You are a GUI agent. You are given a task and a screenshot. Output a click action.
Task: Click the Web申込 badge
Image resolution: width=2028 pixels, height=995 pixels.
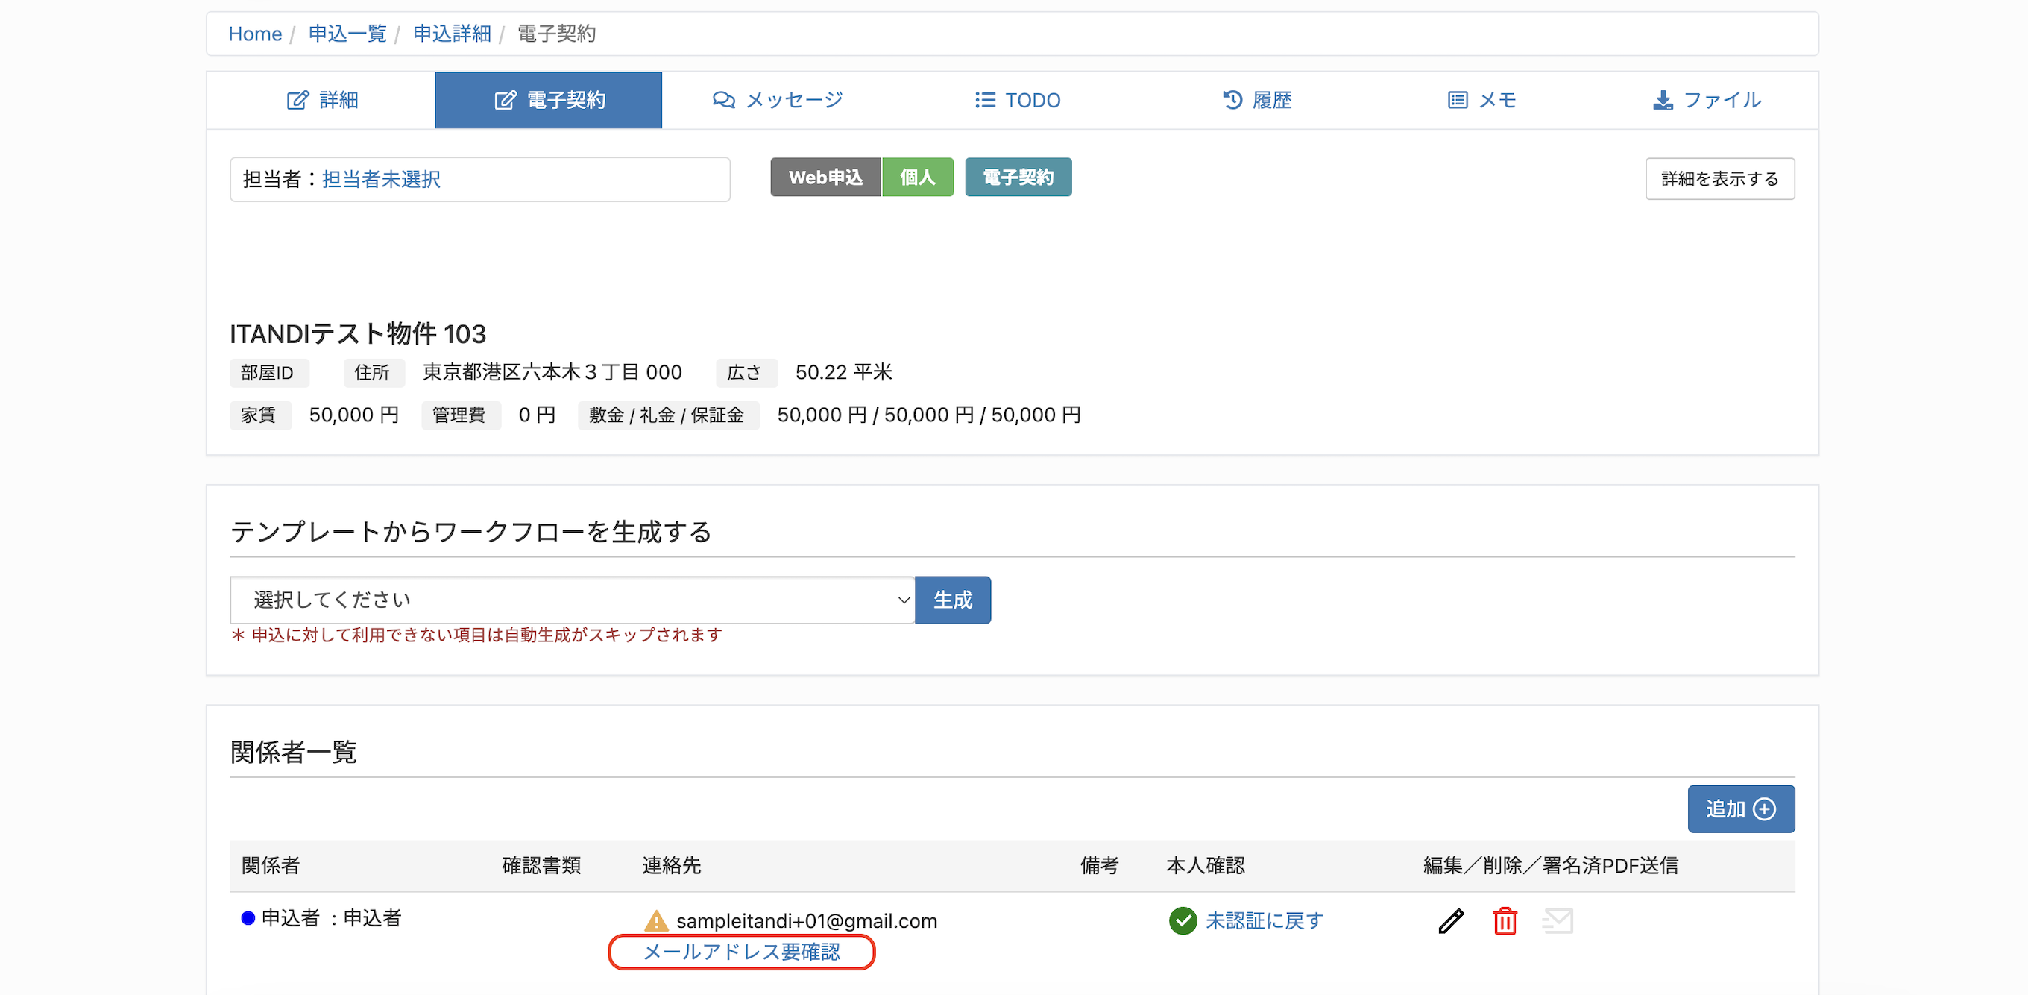pos(825,178)
